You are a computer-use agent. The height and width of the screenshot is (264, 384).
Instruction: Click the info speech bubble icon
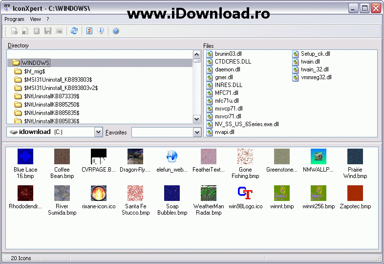101,31
